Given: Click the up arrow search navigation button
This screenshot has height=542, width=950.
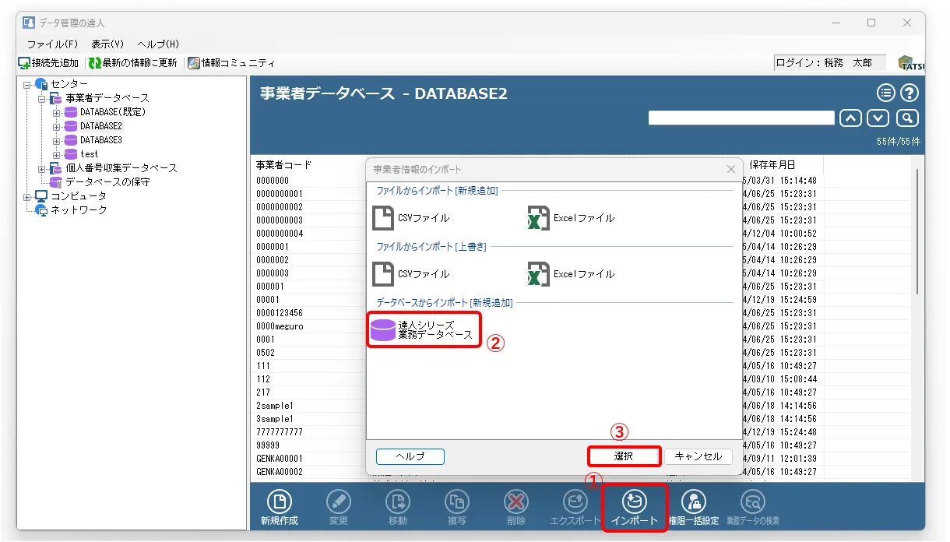Looking at the screenshot, I should 850,118.
